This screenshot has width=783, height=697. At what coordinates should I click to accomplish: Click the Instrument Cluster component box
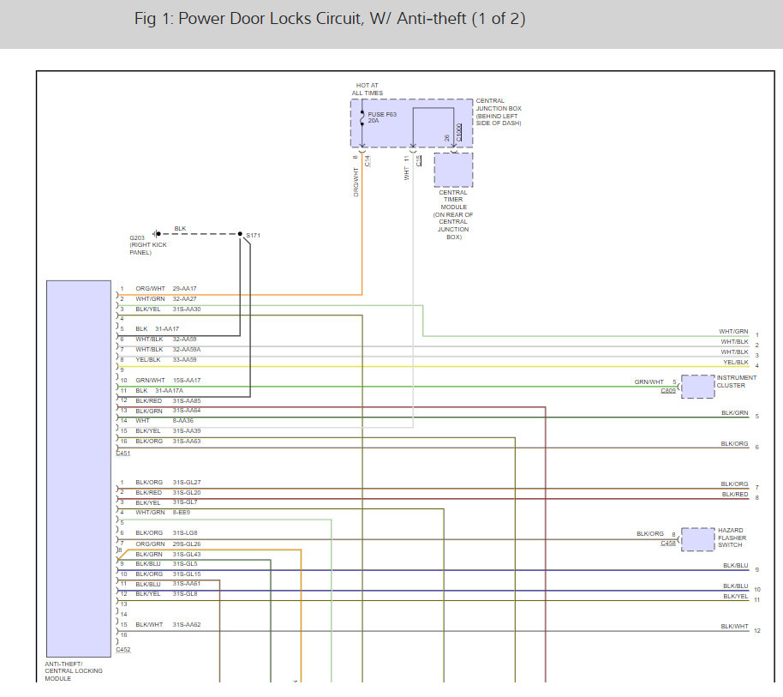697,387
